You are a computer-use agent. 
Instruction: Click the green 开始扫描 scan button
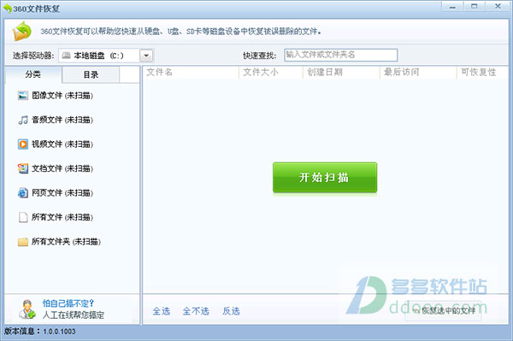tap(325, 178)
